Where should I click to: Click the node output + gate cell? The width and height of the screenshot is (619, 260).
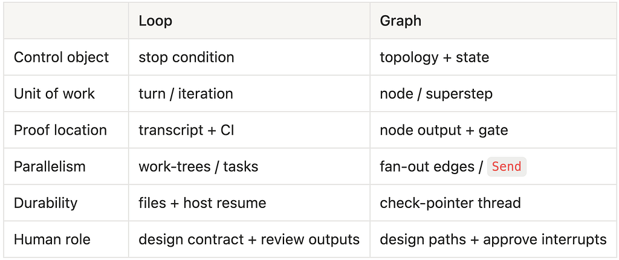493,130
